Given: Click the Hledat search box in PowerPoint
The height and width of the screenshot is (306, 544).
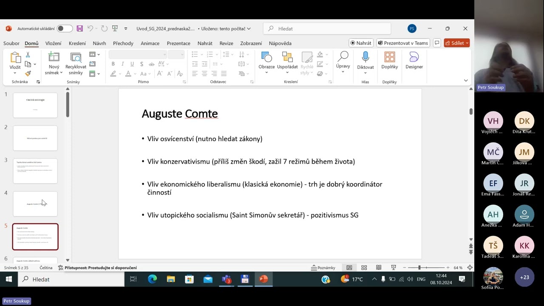Looking at the screenshot, I should [327, 28].
